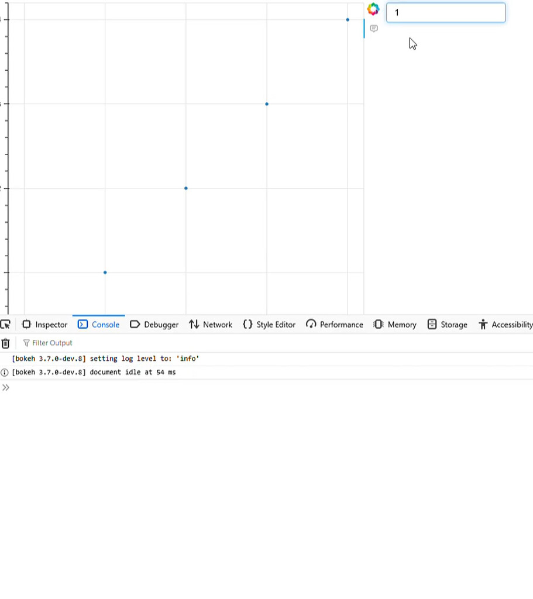Image resolution: width=533 pixels, height=599 pixels.
Task: Select the 'document idle at 54 ms' log line
Action: tap(94, 373)
